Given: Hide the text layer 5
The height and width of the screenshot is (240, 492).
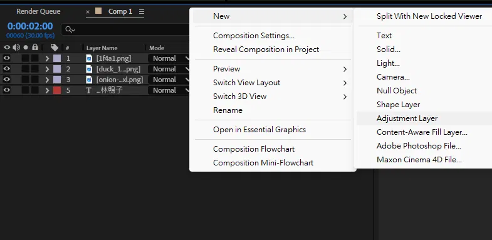Looking at the screenshot, I should (x=7, y=90).
